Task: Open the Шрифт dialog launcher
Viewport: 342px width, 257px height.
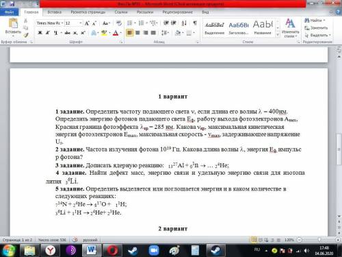Action: (x=121, y=42)
